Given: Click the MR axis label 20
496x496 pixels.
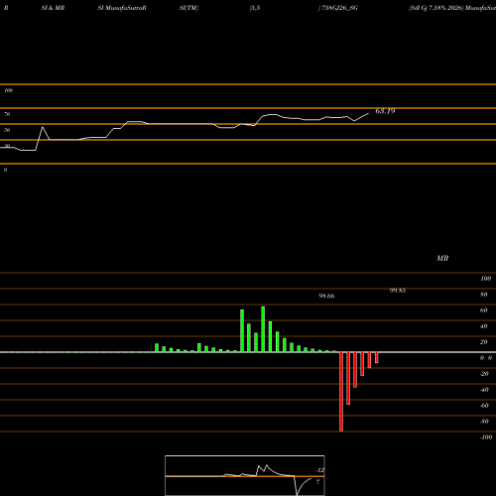Looking at the screenshot, I should point(484,342).
